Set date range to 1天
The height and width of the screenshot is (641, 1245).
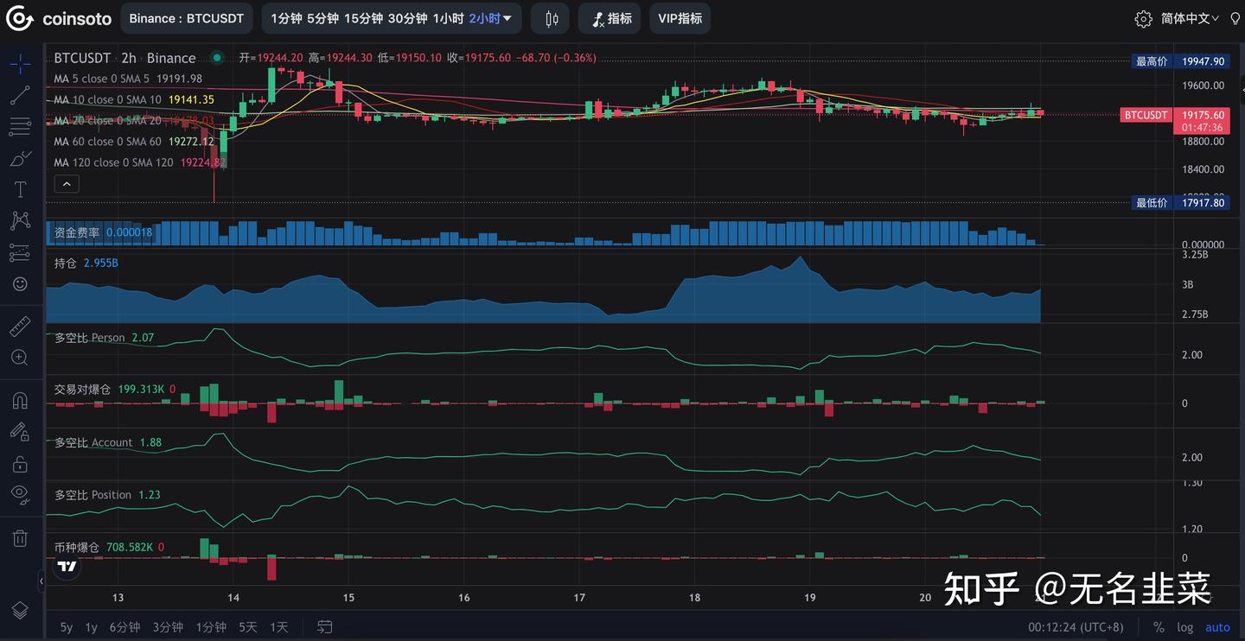[x=278, y=627]
